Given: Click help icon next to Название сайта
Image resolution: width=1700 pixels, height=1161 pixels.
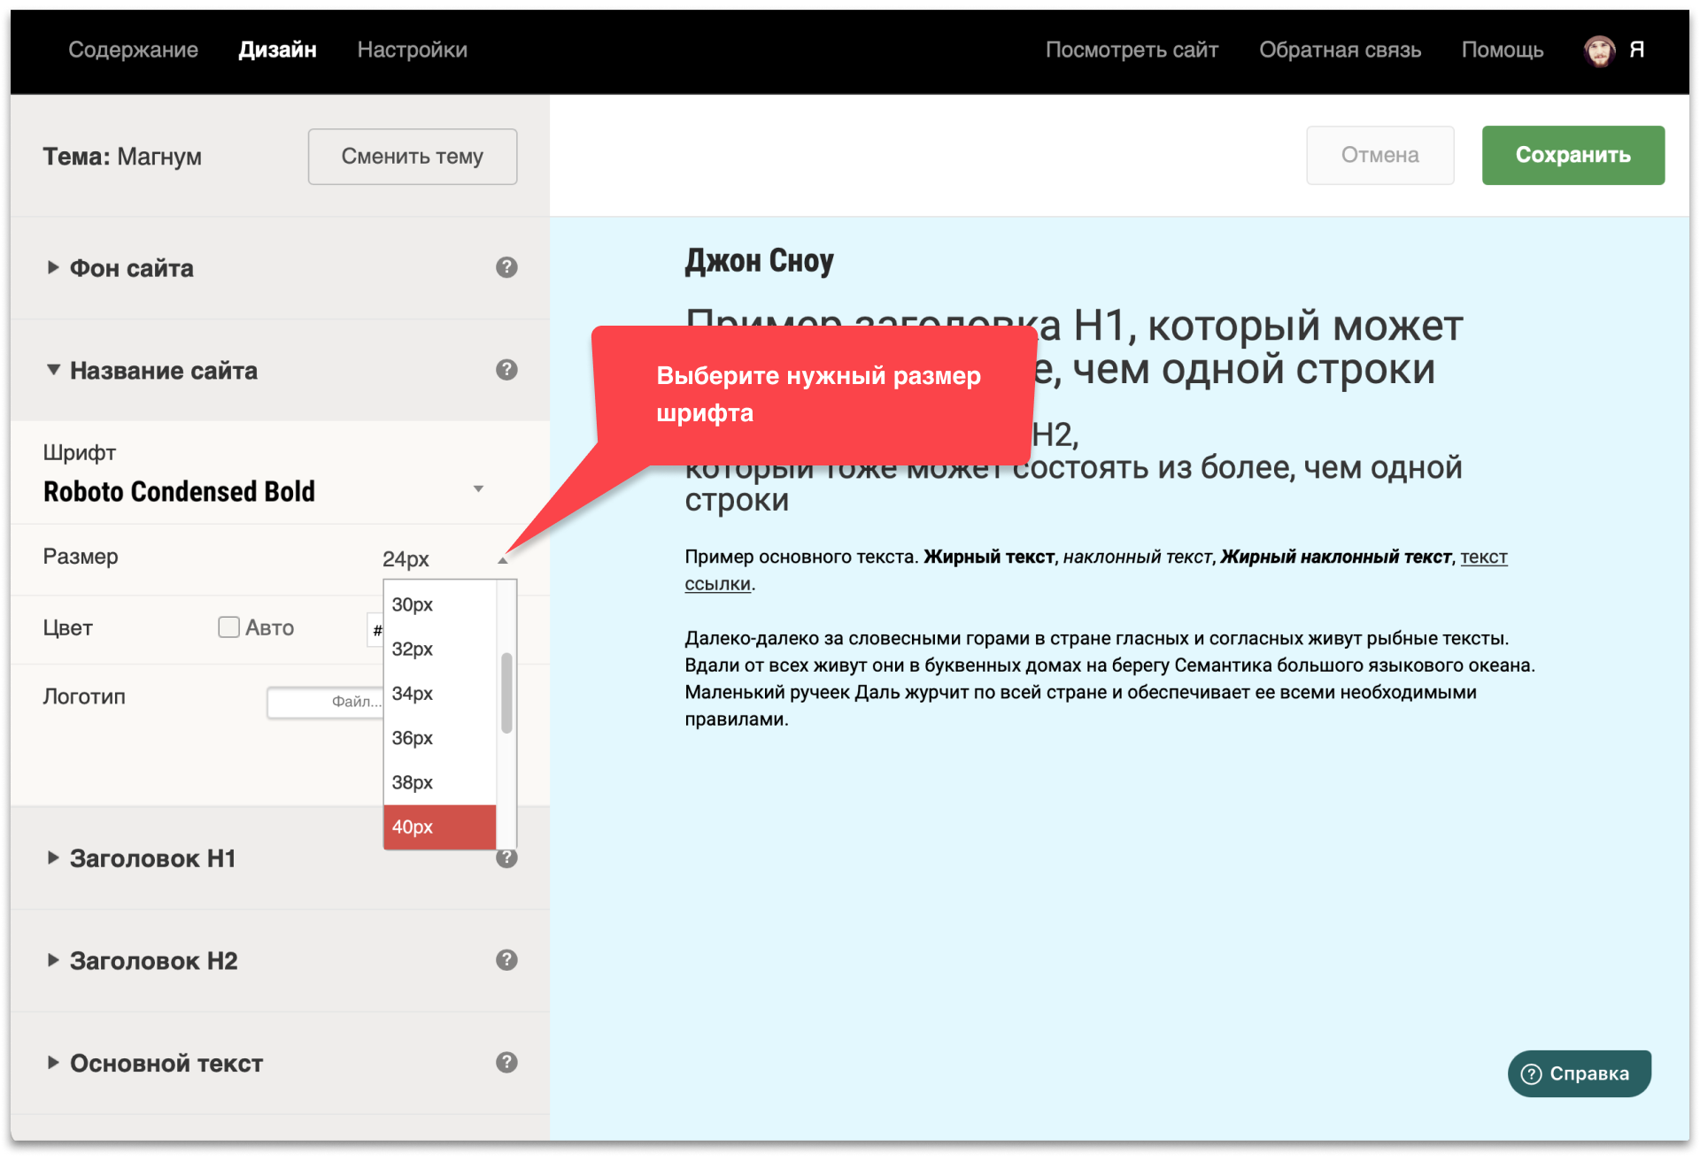Looking at the screenshot, I should (x=506, y=370).
